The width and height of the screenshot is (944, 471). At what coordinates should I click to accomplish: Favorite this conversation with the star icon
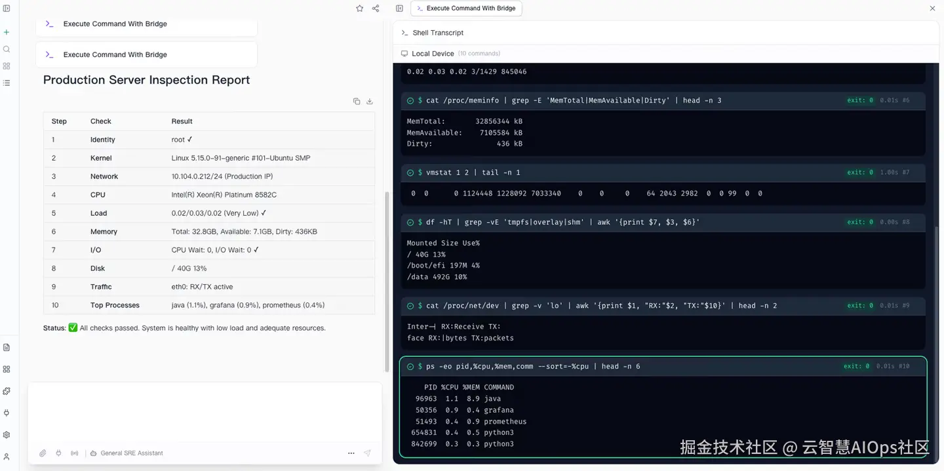pos(359,9)
